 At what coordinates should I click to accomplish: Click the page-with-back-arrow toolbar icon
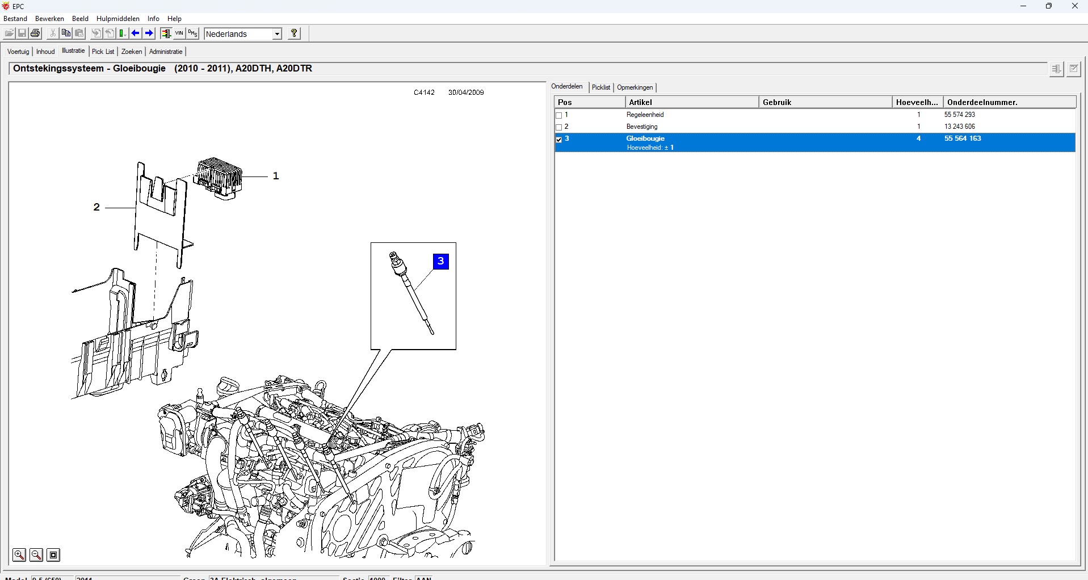coord(110,33)
